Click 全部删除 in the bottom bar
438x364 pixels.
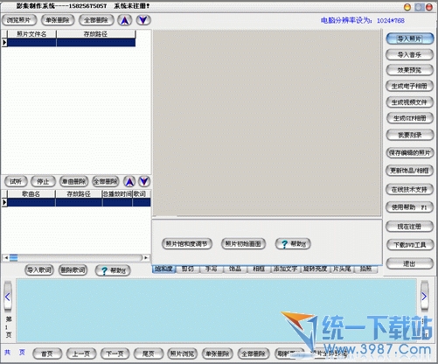[254, 353]
